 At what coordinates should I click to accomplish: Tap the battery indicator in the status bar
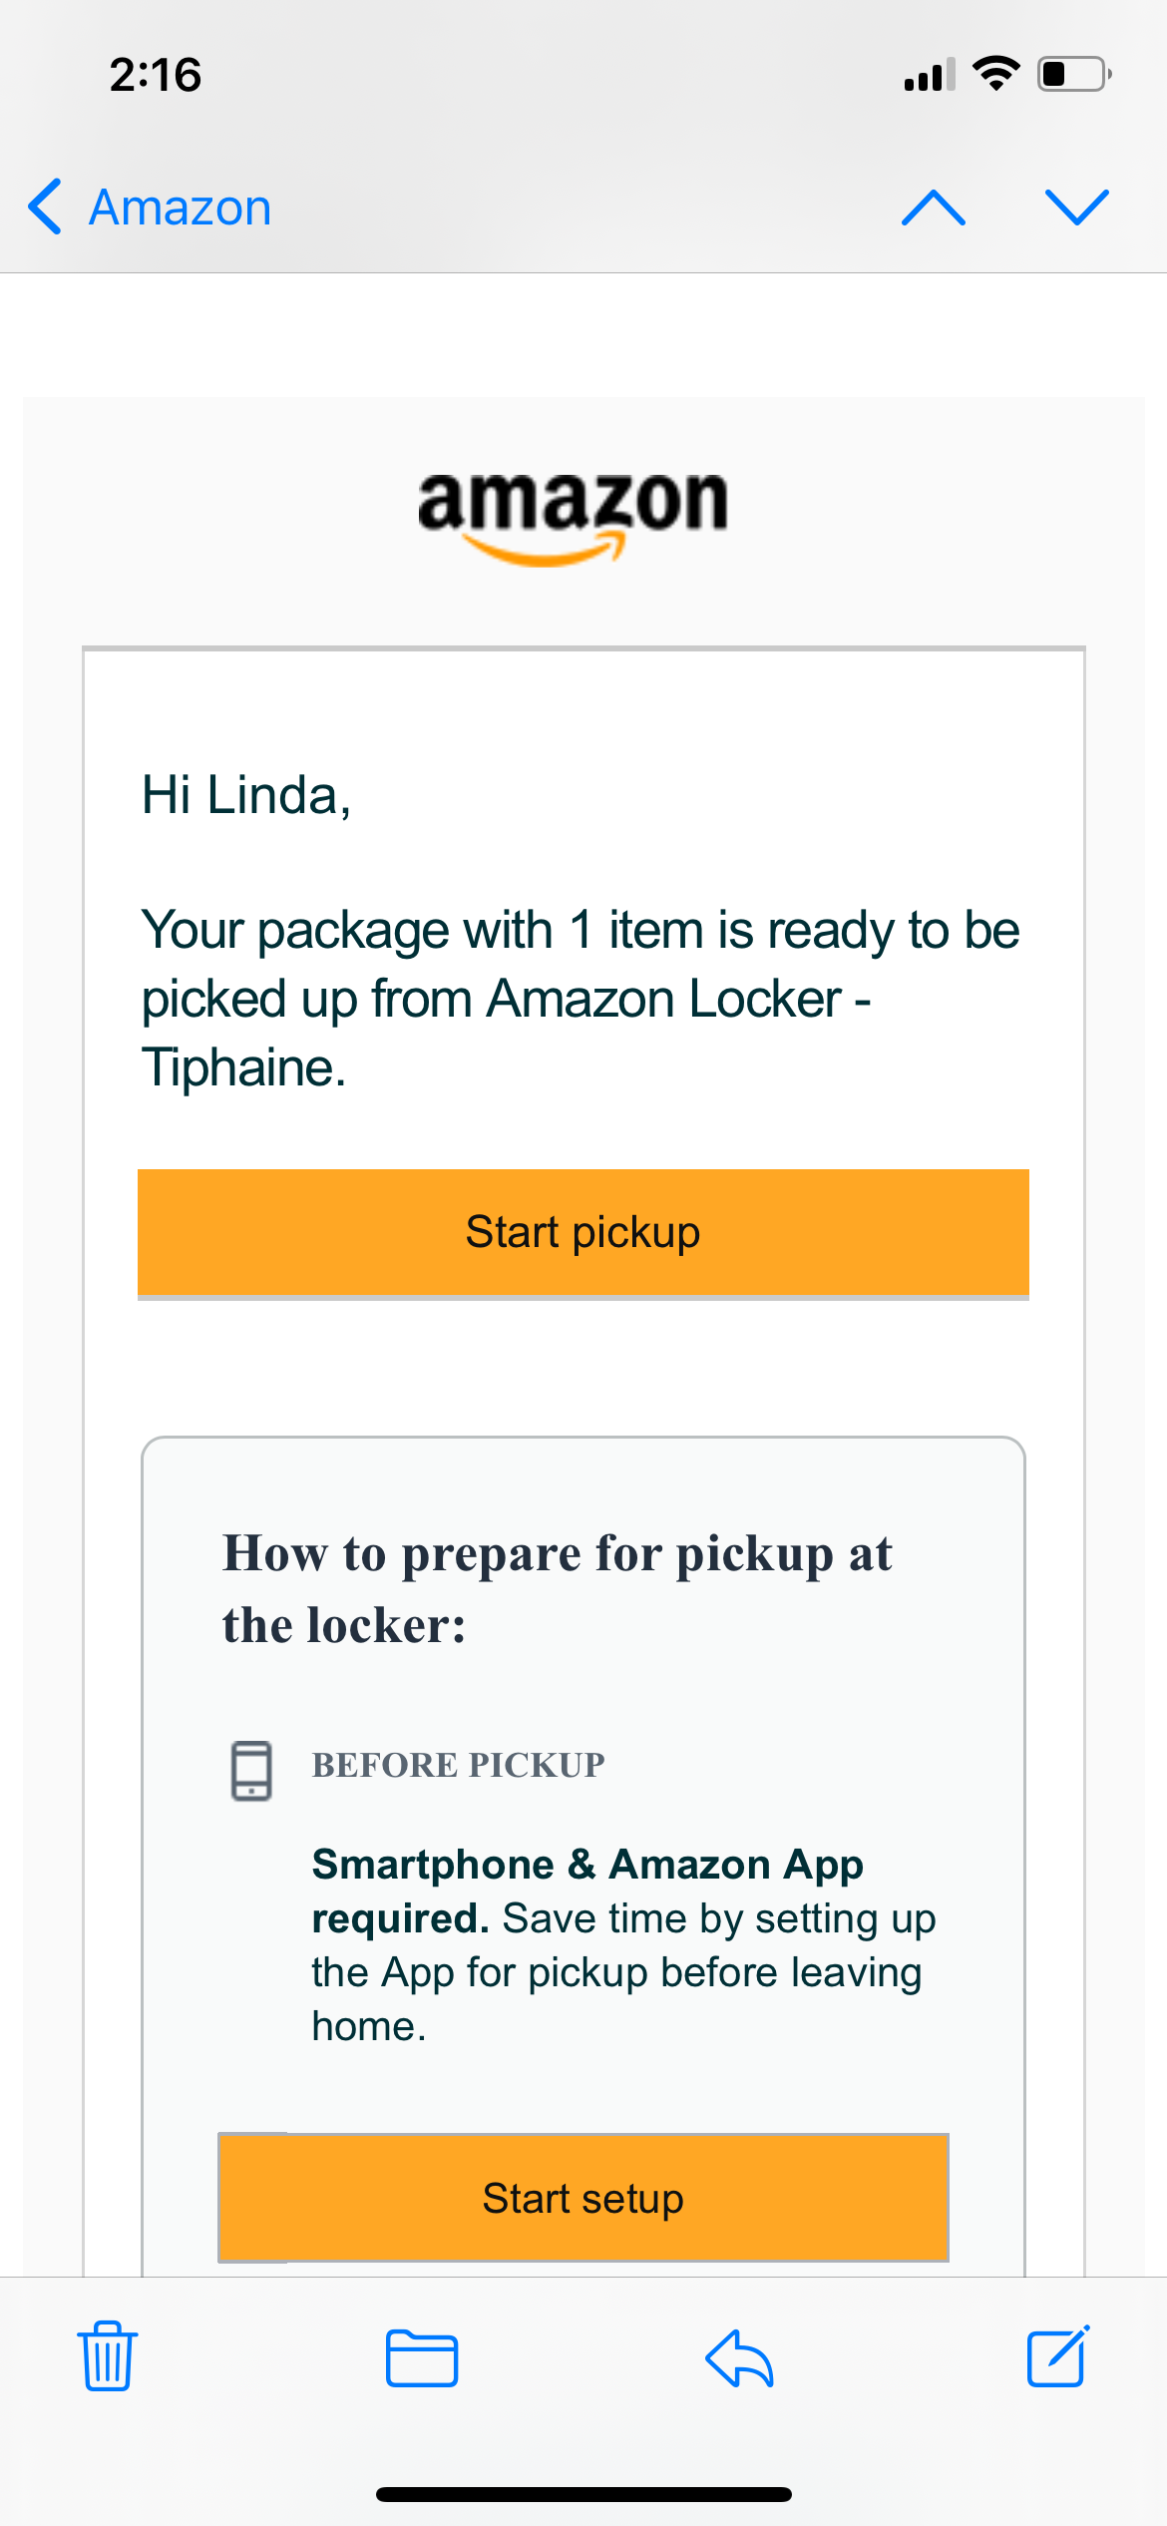point(1074,75)
